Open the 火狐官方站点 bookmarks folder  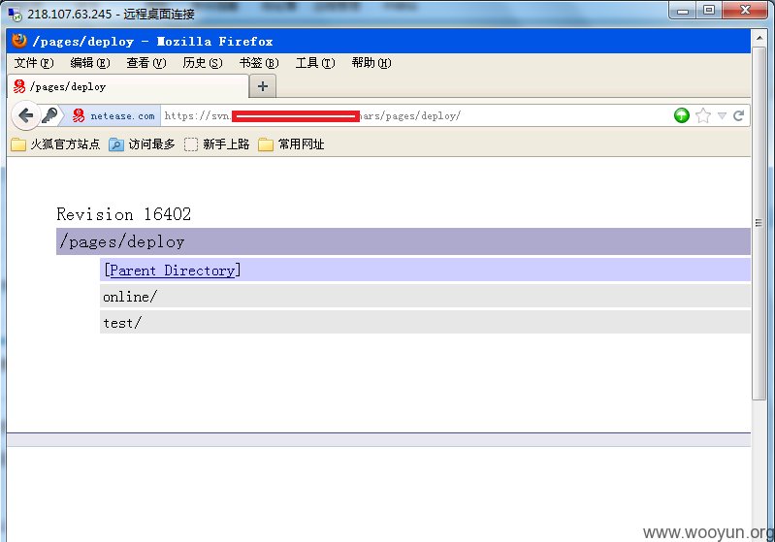[55, 144]
